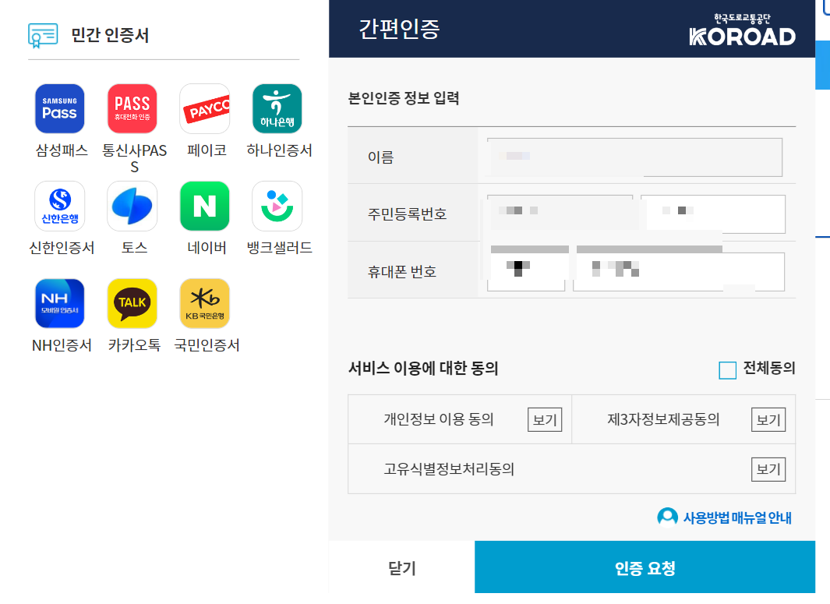830x604 pixels.
Task: Select the Naver authentication icon
Action: 203,206
